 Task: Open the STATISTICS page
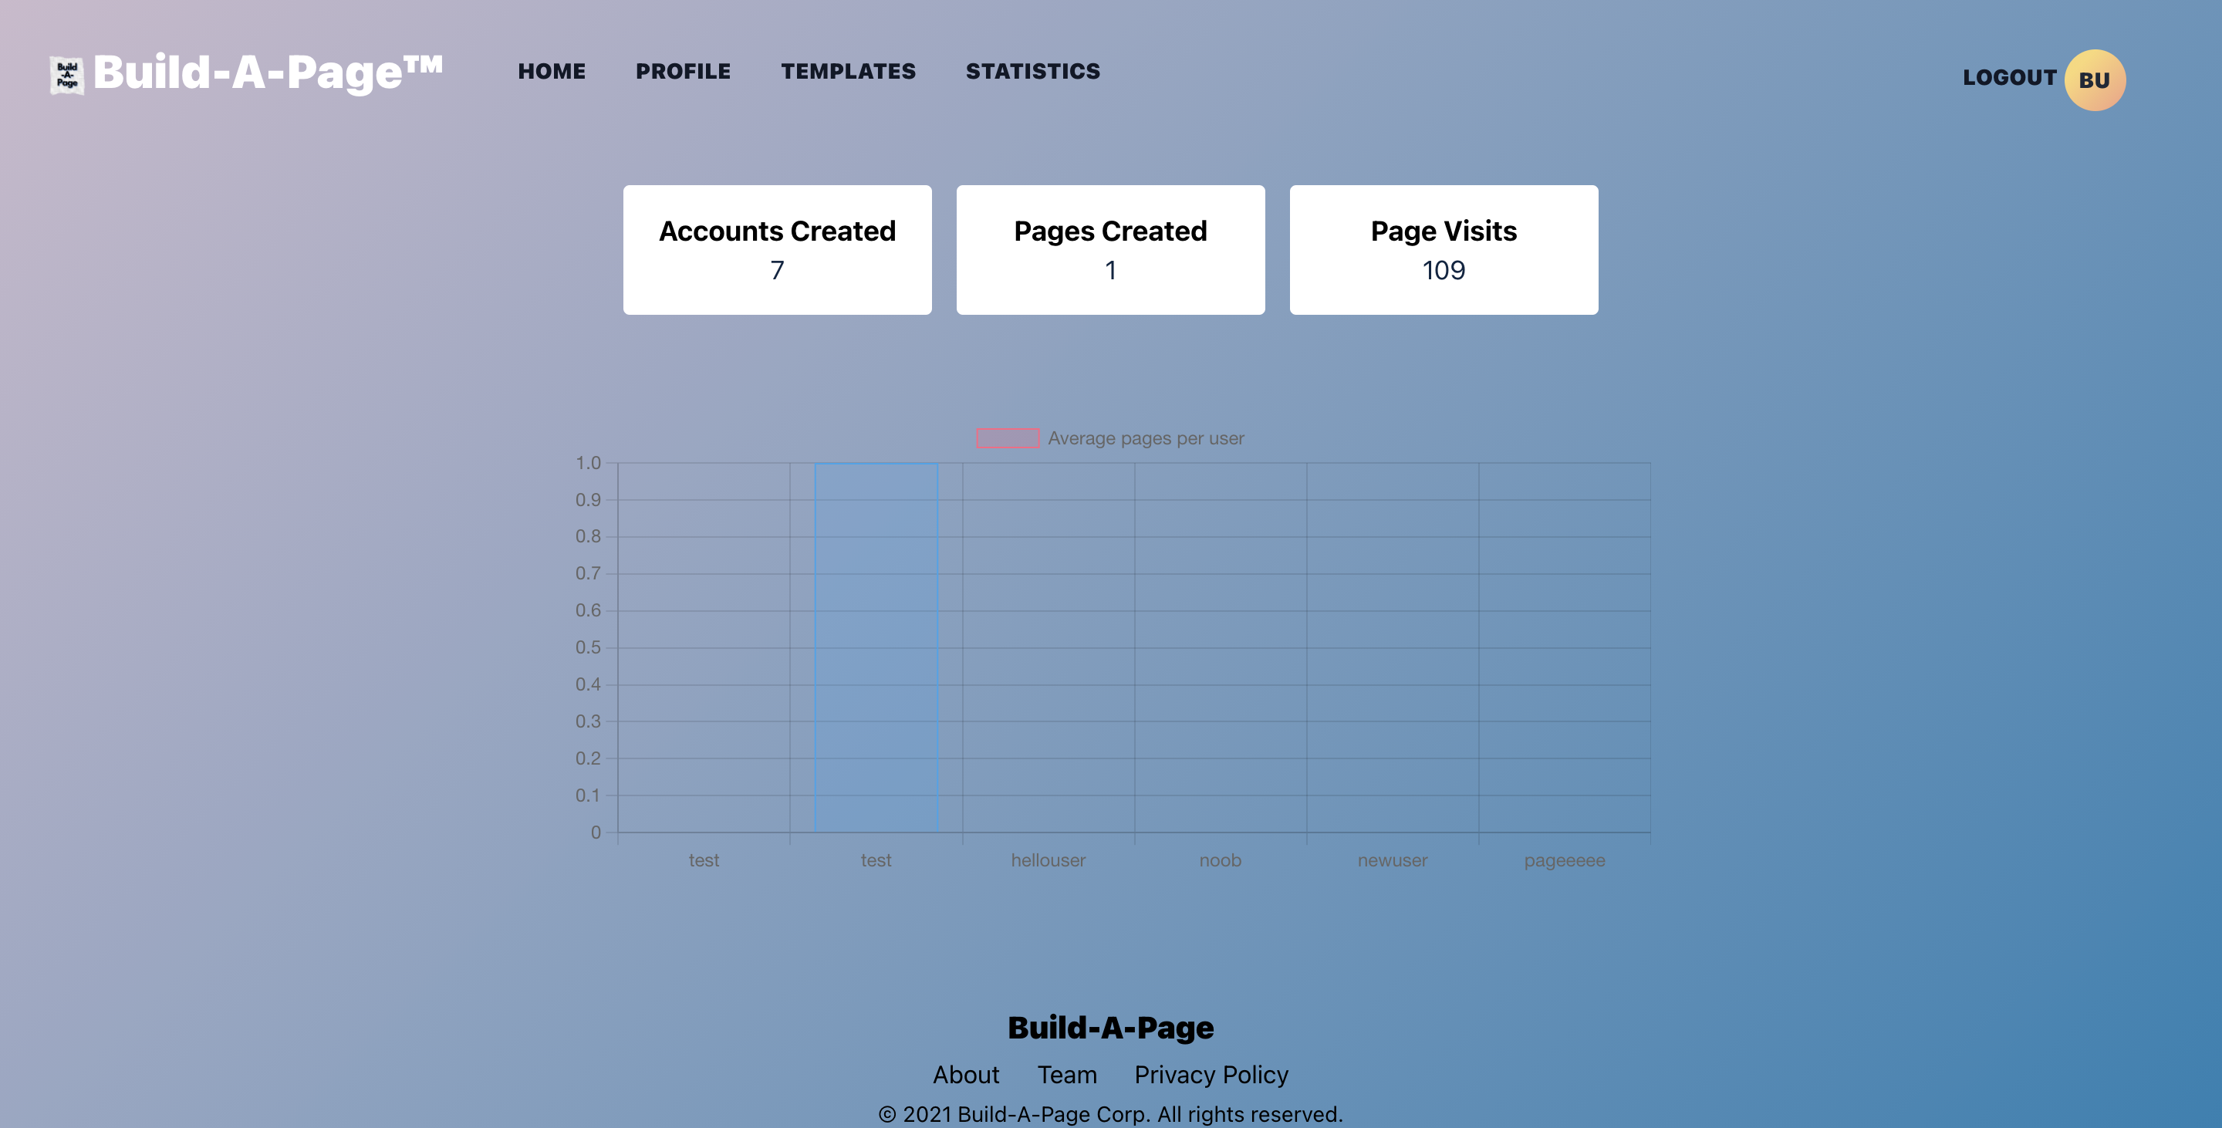click(1032, 72)
